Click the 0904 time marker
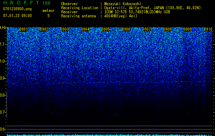The width and height of the screenshot is (215, 136). coord(85,29)
